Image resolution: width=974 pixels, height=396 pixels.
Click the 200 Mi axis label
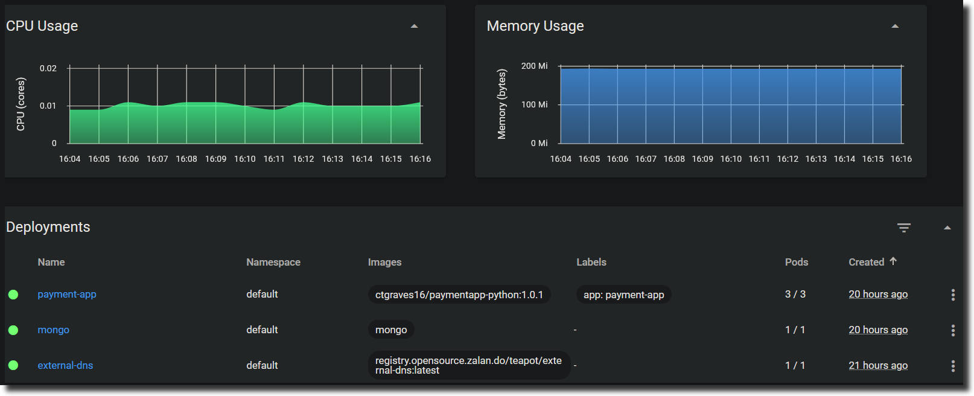point(535,66)
